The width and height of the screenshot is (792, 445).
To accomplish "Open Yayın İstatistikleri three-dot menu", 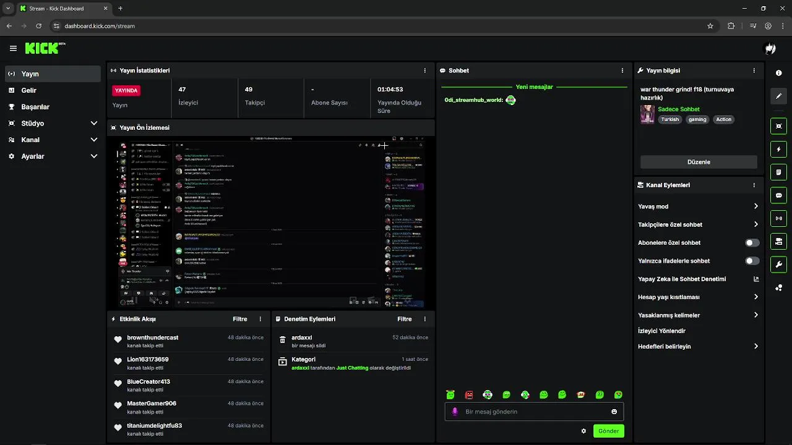I will [x=424, y=70].
